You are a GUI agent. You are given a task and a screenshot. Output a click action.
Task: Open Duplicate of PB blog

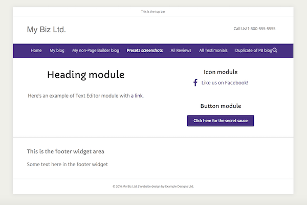[x=253, y=51]
